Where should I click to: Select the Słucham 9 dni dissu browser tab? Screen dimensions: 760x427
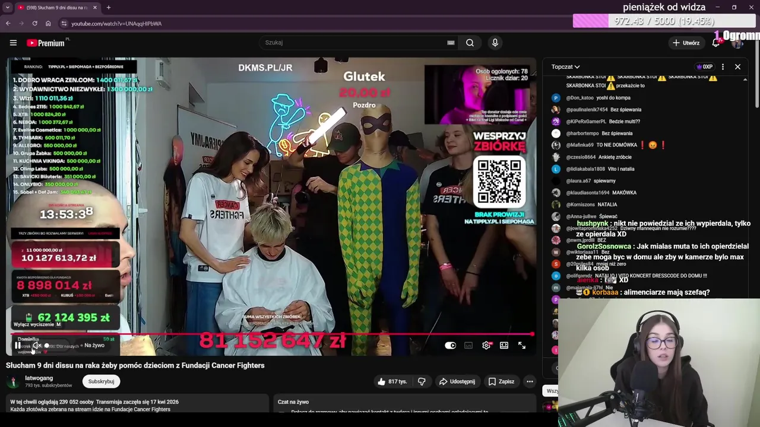tap(57, 8)
